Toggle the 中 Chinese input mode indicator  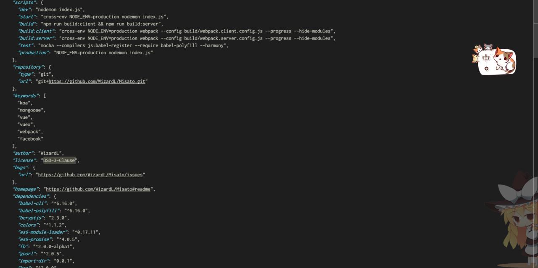[486, 58]
